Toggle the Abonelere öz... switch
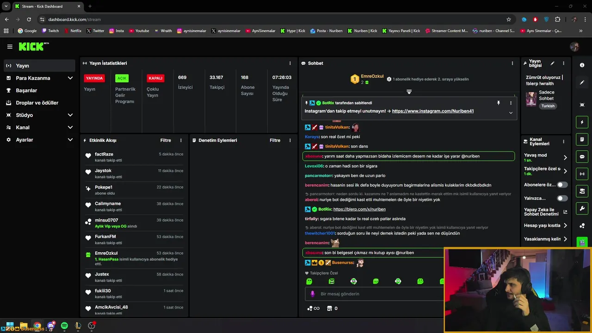592x333 pixels. [x=562, y=185]
